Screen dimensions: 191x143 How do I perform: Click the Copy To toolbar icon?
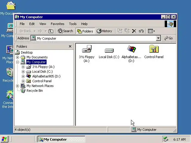127,31
